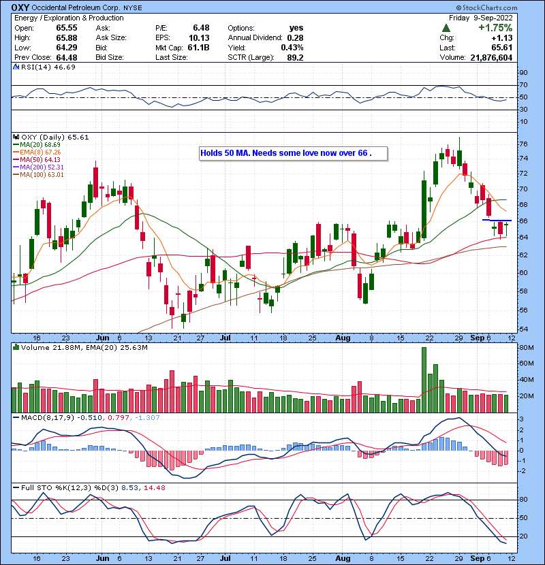This screenshot has height=565, width=545.
Task: Click the MACD histogram value -1.307
Action: point(147,418)
